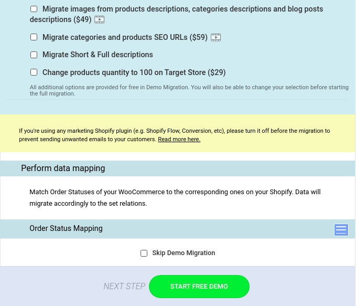
Task: Toggle the change products quantity to 100 checkbox
Action: pyautogui.click(x=34, y=72)
